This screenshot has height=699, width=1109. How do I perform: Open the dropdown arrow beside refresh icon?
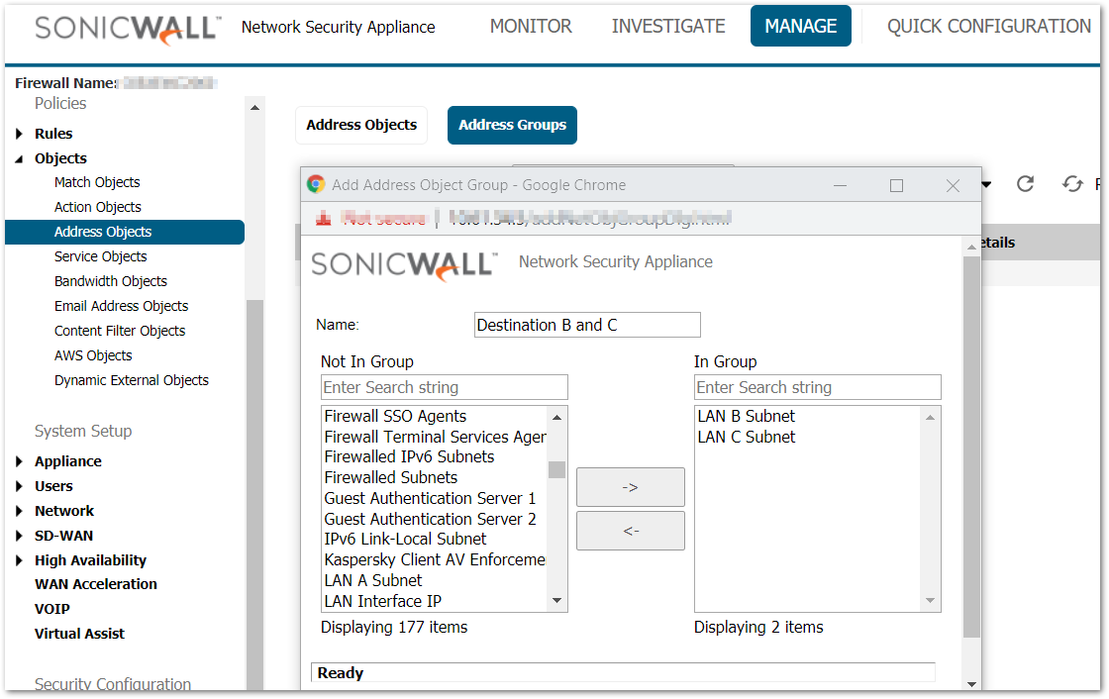(986, 185)
